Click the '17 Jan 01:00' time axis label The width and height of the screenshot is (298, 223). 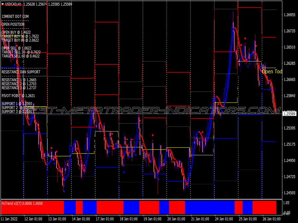point(105,219)
